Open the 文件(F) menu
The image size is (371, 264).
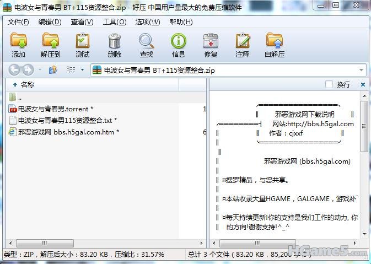18,22
